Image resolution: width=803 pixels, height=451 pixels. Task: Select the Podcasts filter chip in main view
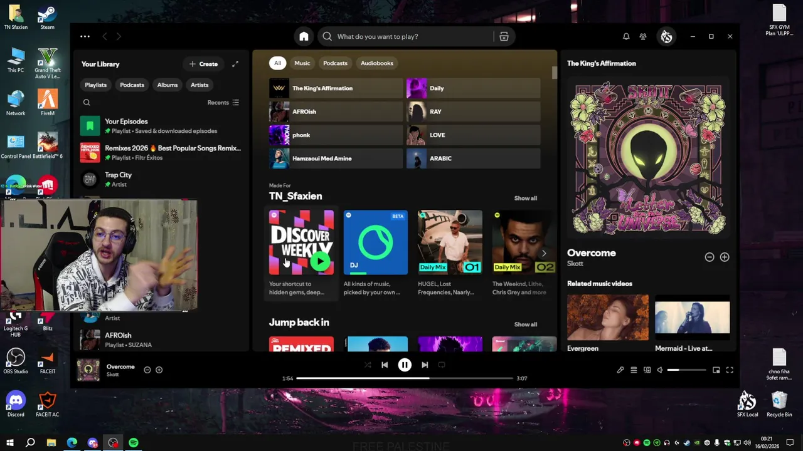click(x=335, y=63)
